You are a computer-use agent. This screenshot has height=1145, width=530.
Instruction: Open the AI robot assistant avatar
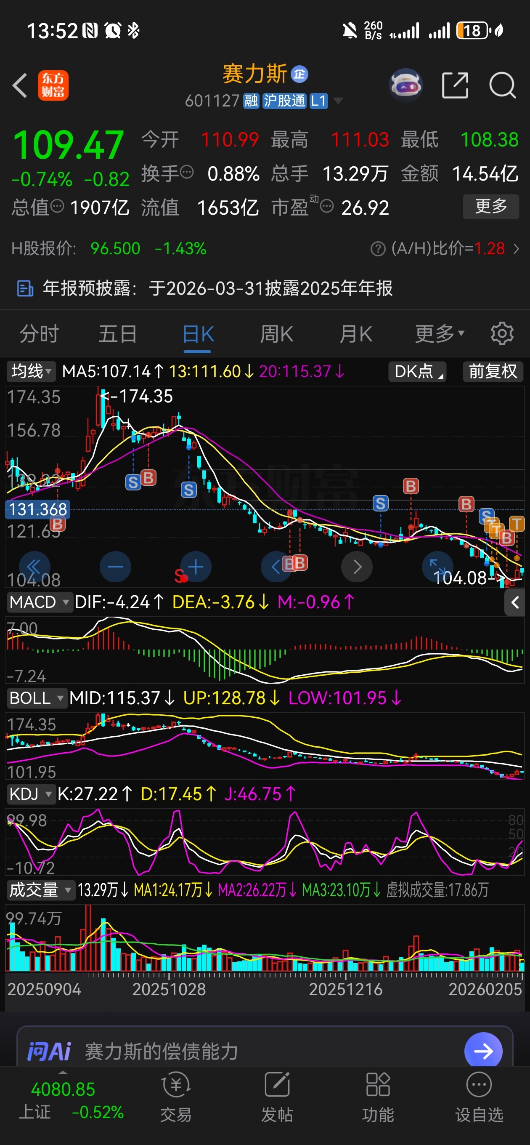[x=405, y=85]
